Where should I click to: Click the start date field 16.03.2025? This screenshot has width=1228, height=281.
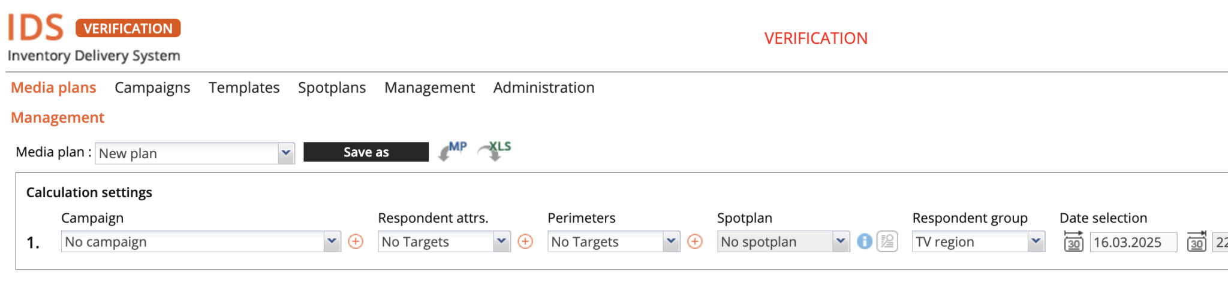point(1133,242)
